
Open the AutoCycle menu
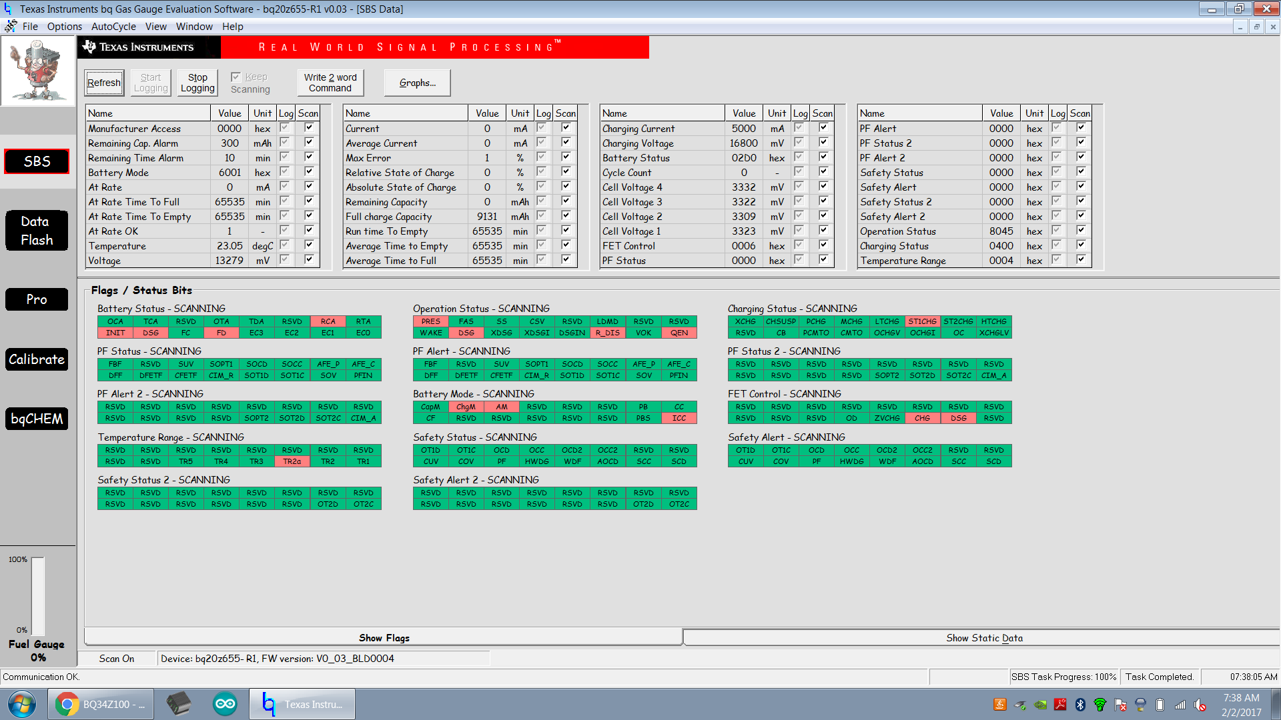click(x=113, y=27)
